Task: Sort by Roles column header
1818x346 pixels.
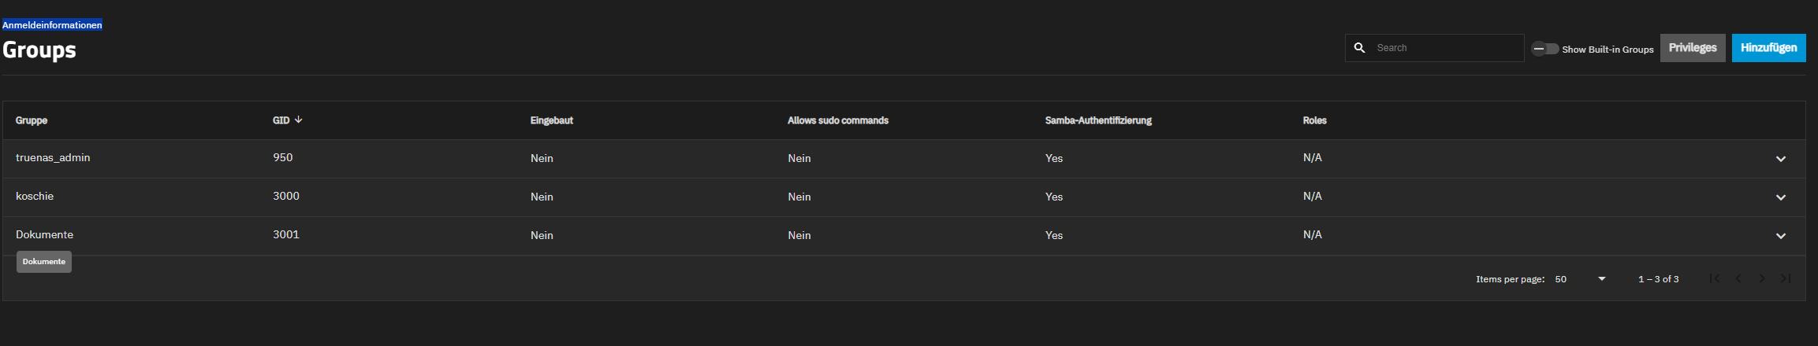Action: point(1314,120)
